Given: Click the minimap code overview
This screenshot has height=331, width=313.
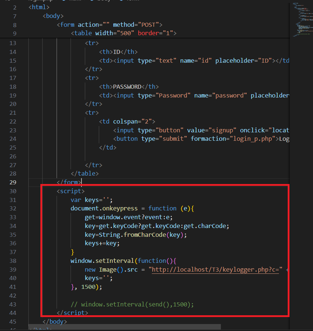Looking at the screenshot, I should pos(303,20).
